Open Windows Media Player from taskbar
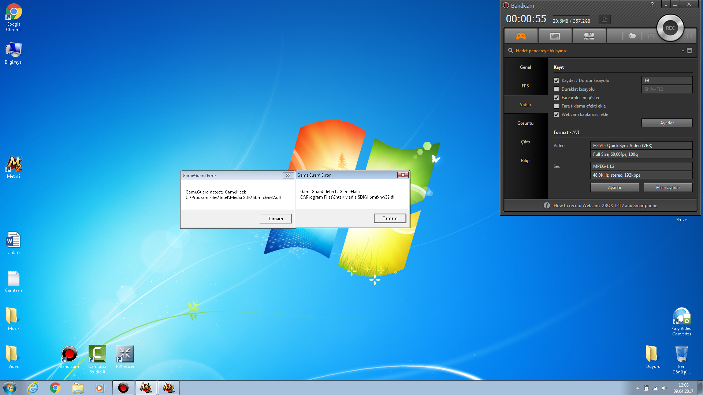 click(x=100, y=388)
